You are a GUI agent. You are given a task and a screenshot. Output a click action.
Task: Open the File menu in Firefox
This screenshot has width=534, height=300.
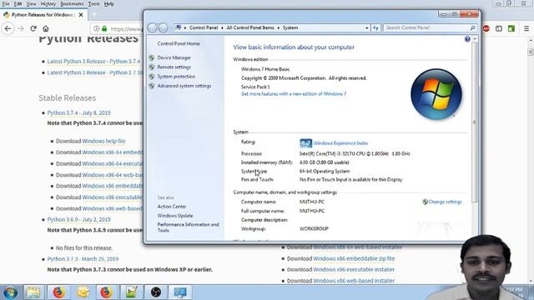tap(6, 3)
